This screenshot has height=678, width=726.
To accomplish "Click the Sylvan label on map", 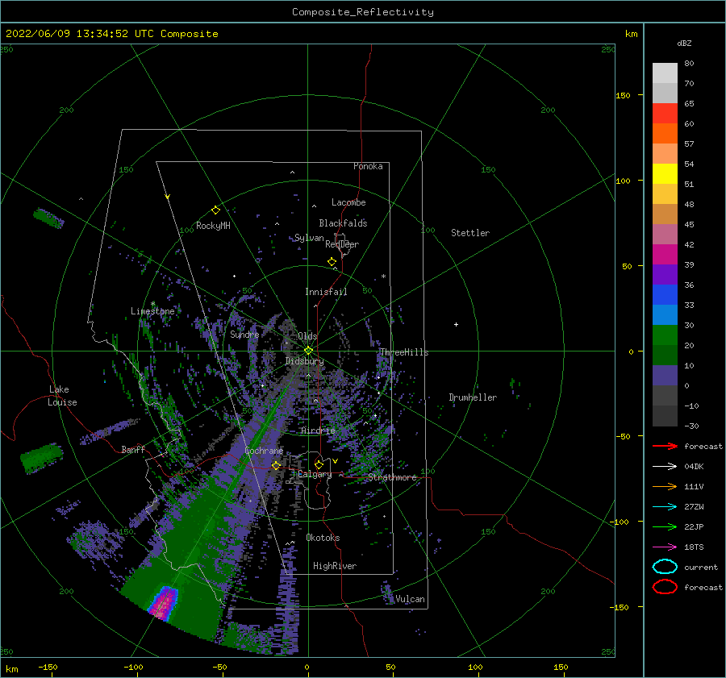I will pyautogui.click(x=309, y=238).
